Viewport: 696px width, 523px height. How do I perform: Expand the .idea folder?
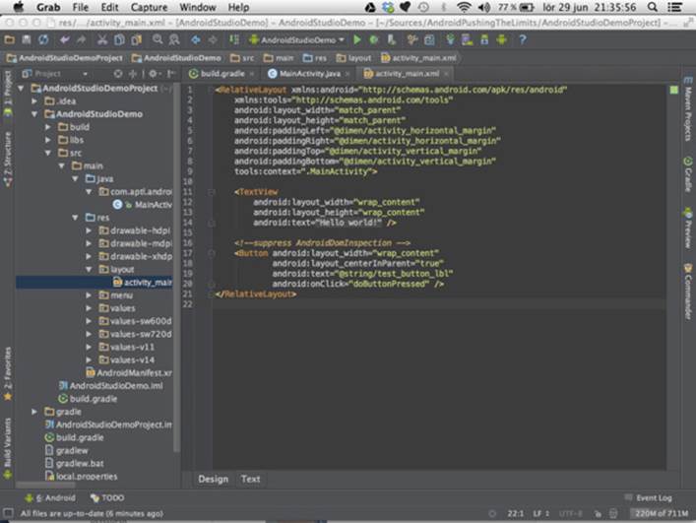[34, 101]
